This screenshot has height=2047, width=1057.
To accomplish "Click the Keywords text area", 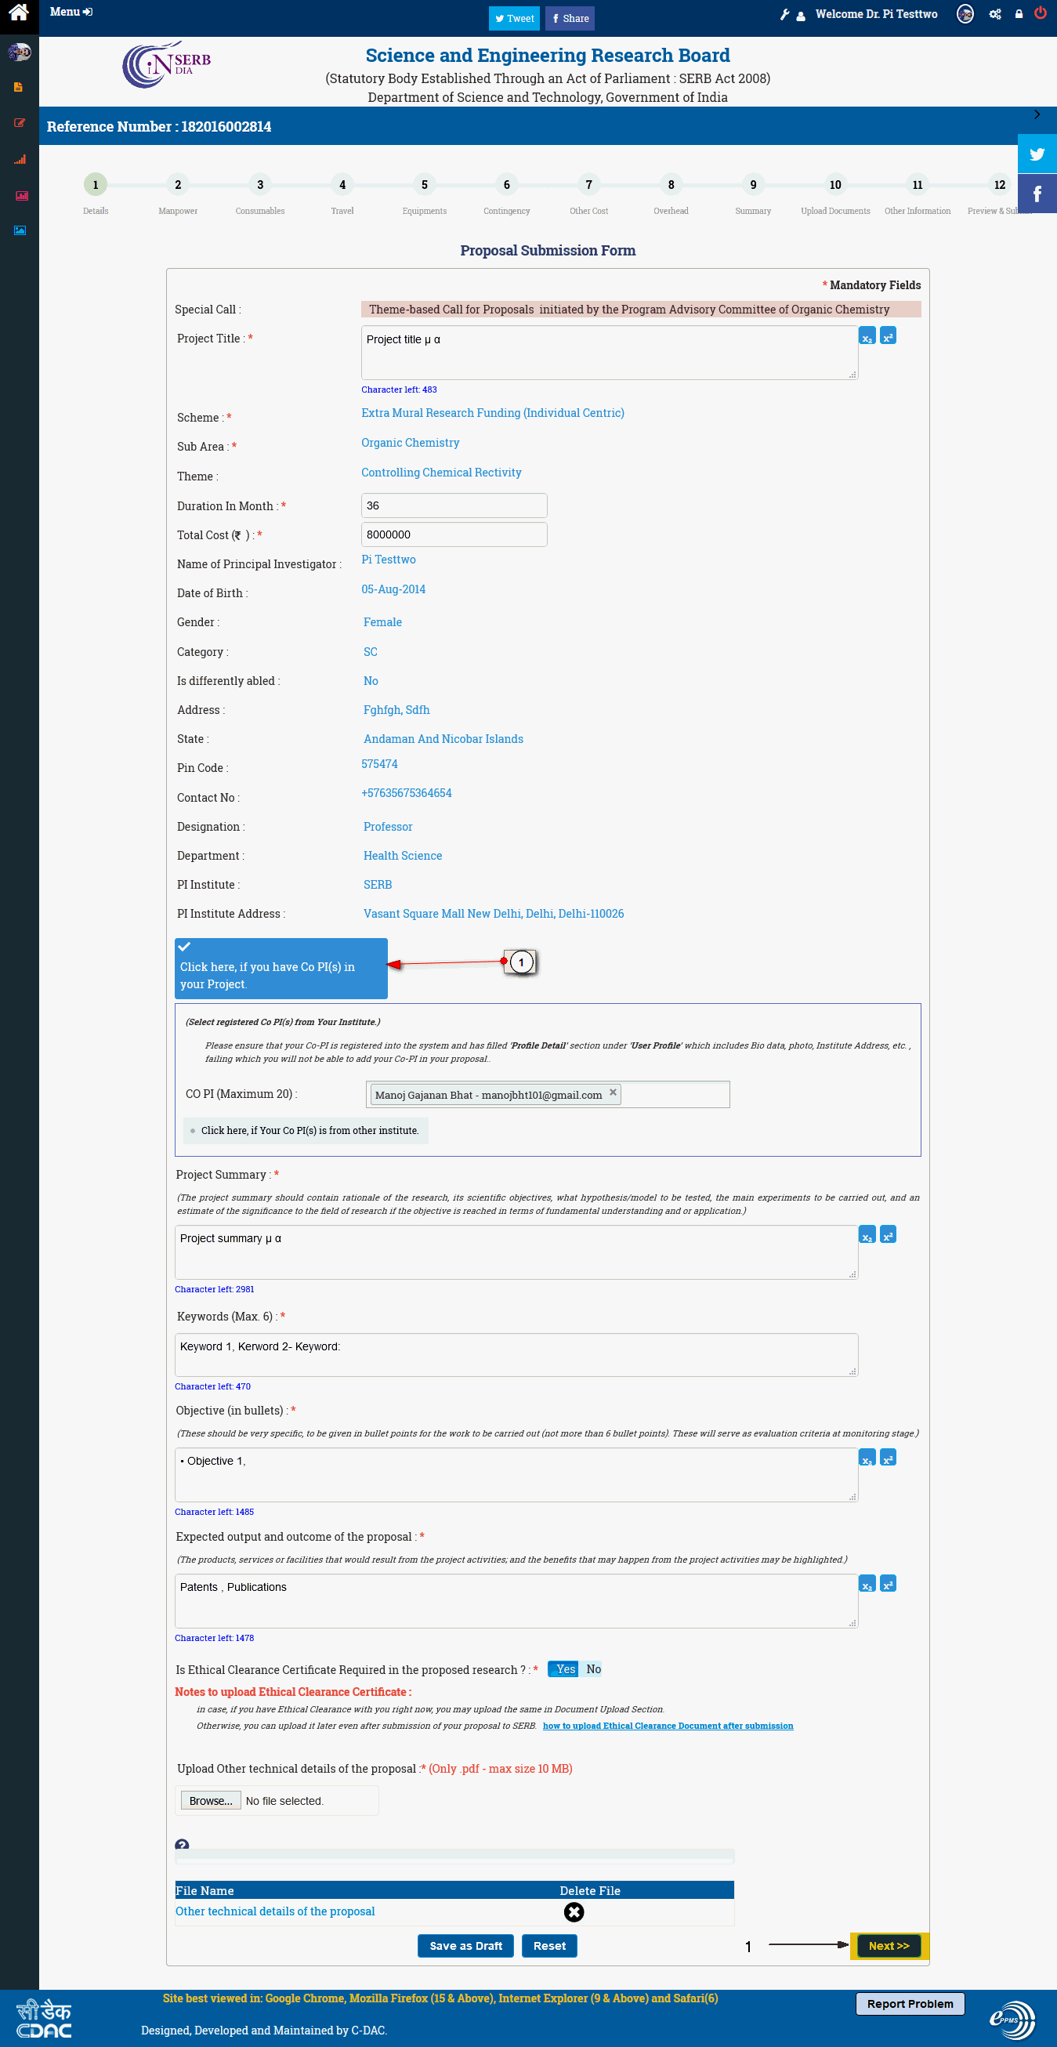I will pos(516,1355).
